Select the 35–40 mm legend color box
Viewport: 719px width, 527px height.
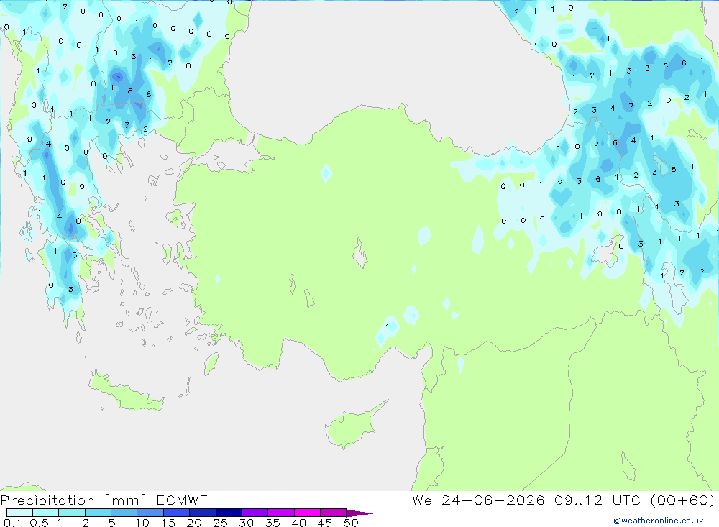click(281, 513)
